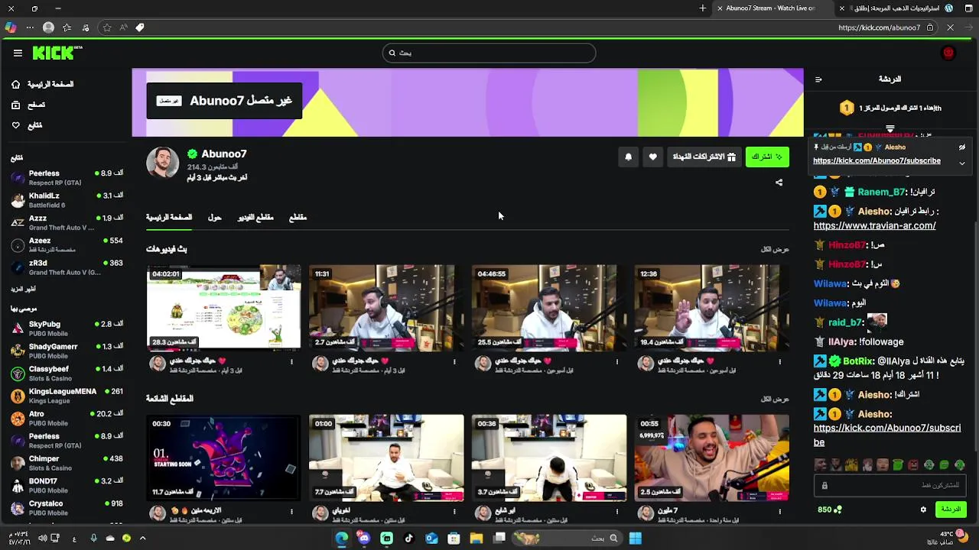Open options menu for 04:02:01 video
Viewport: 979px width, 550px height.
click(291, 362)
